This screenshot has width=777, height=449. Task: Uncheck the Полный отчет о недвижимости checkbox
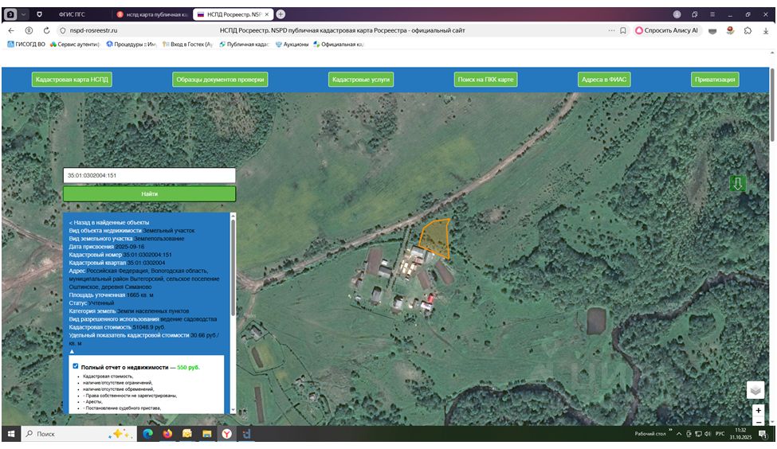(x=76, y=366)
